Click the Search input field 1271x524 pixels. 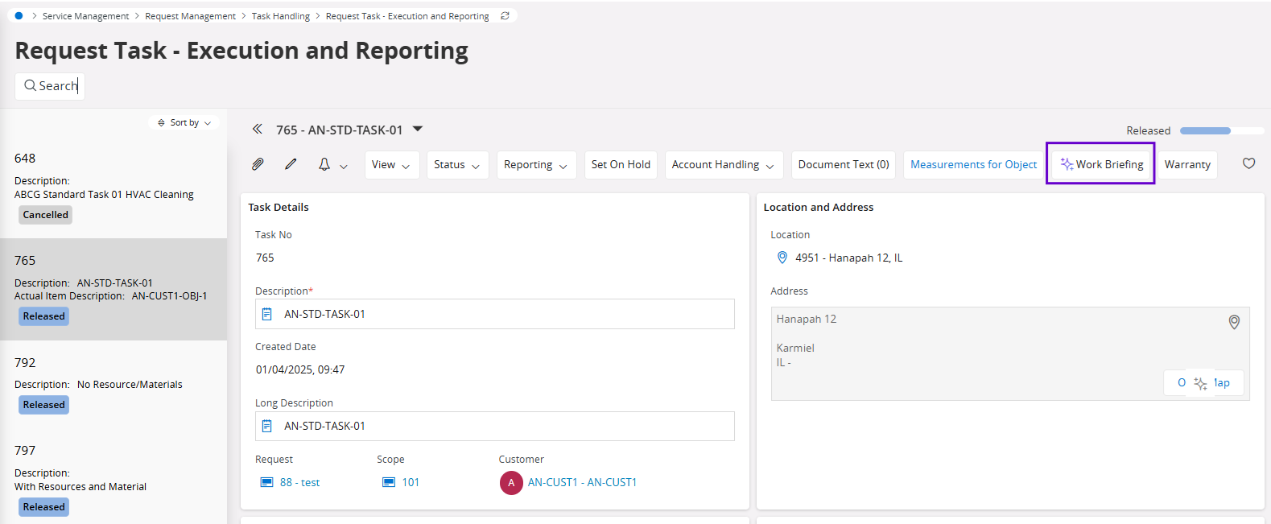coord(50,86)
